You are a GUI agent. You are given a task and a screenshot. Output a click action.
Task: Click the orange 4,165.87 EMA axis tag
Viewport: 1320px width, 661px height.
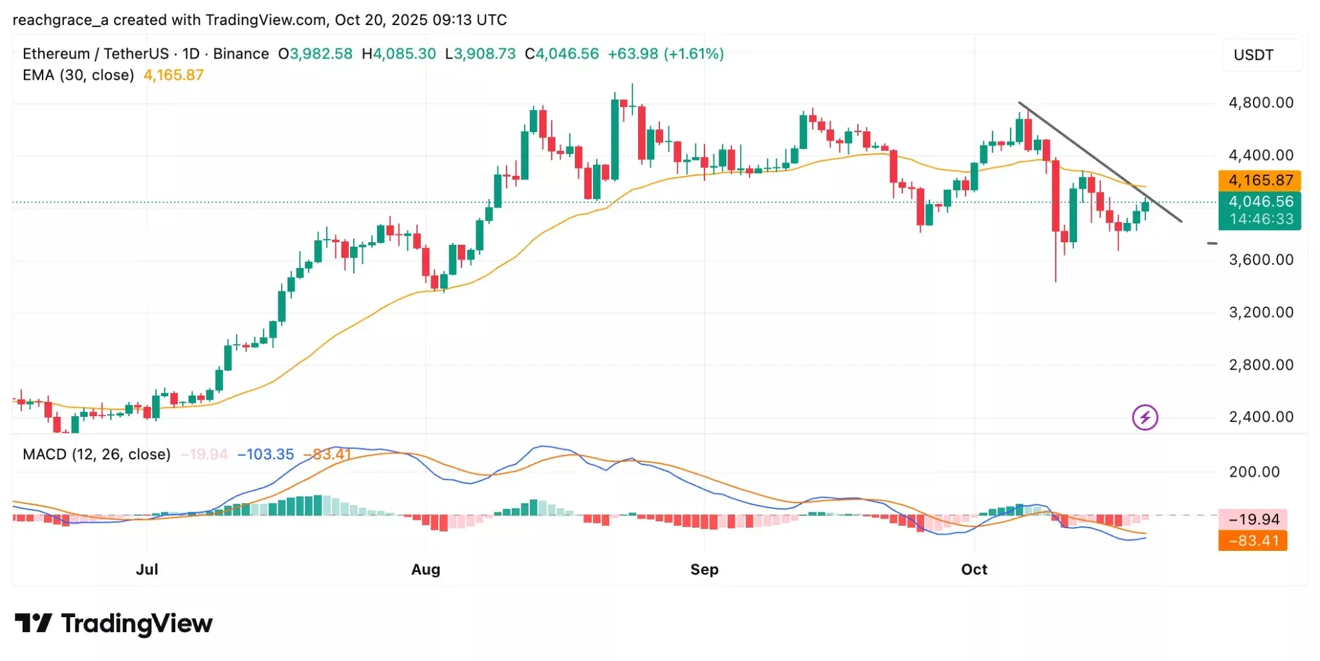coord(1260,180)
